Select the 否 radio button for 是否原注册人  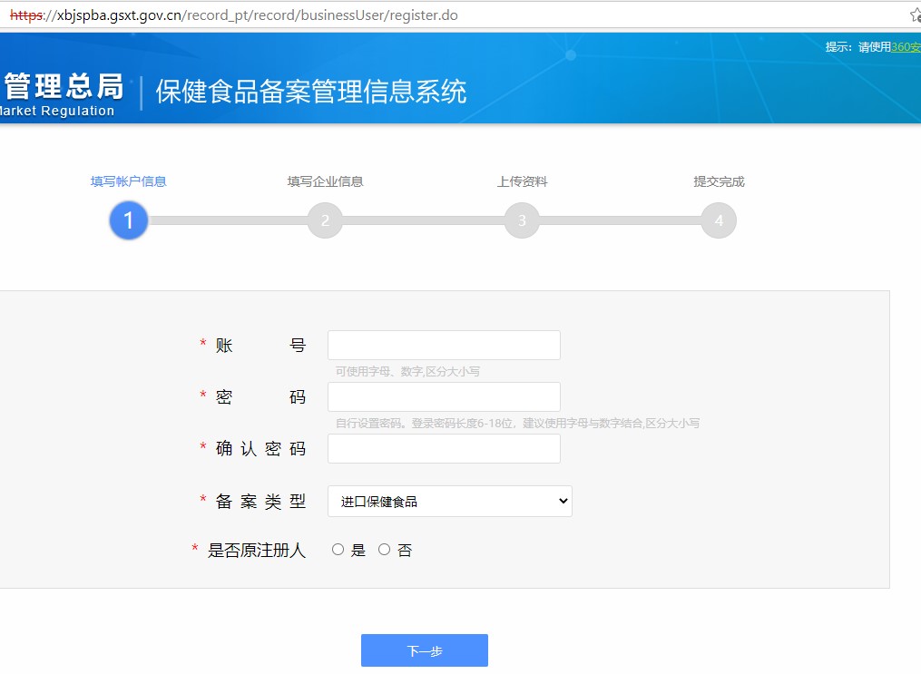384,549
